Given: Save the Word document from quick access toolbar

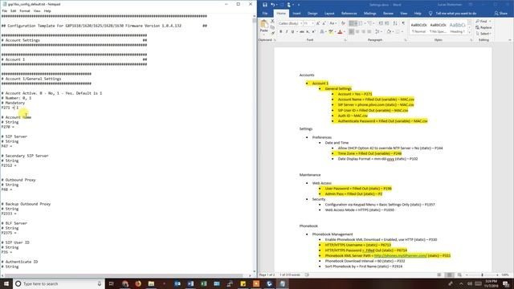Looking at the screenshot, I should coord(265,5).
